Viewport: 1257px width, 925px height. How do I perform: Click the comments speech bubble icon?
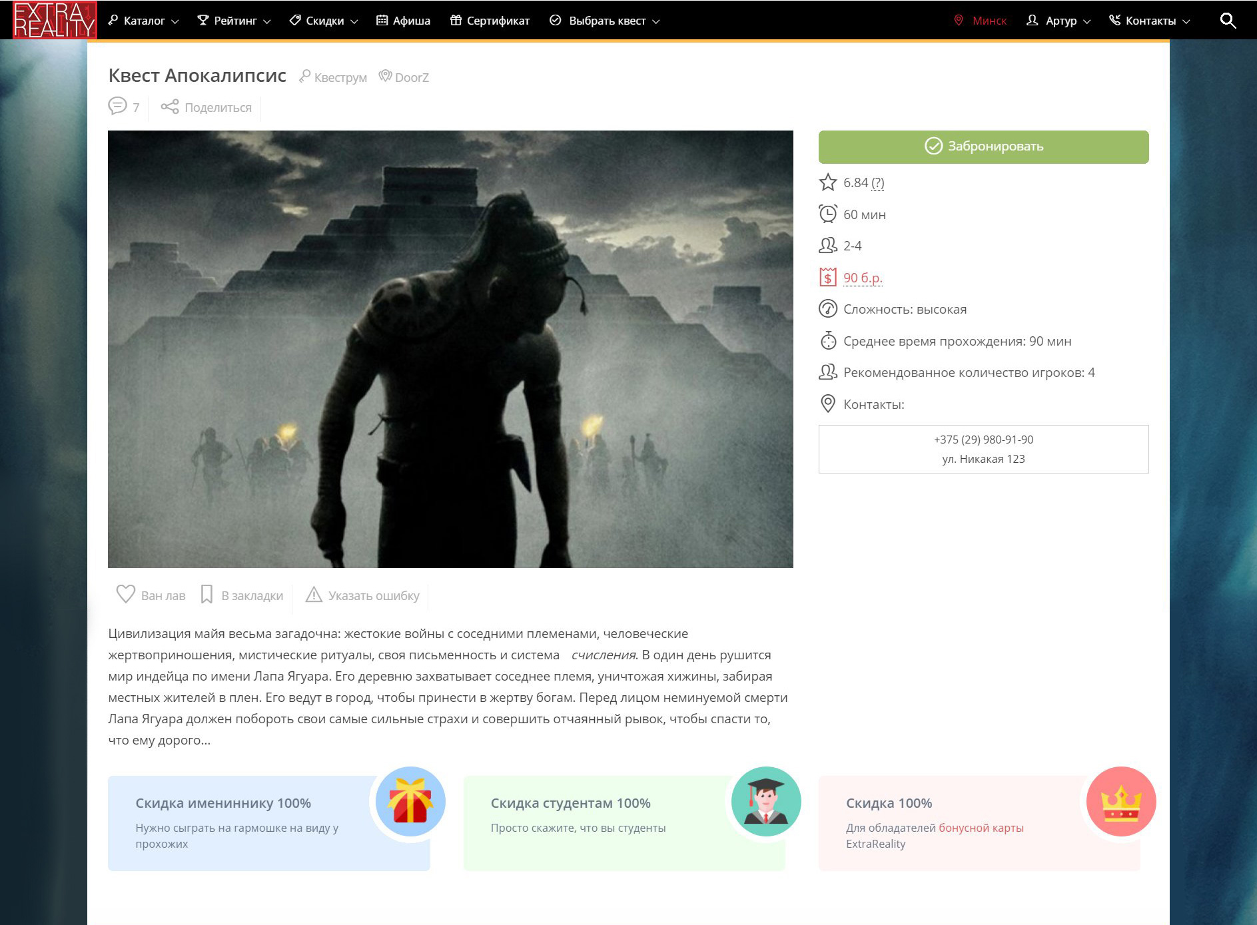tap(117, 106)
